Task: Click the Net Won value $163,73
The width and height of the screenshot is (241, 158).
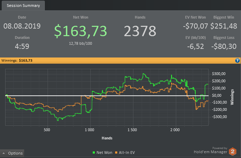Action: point(81,31)
